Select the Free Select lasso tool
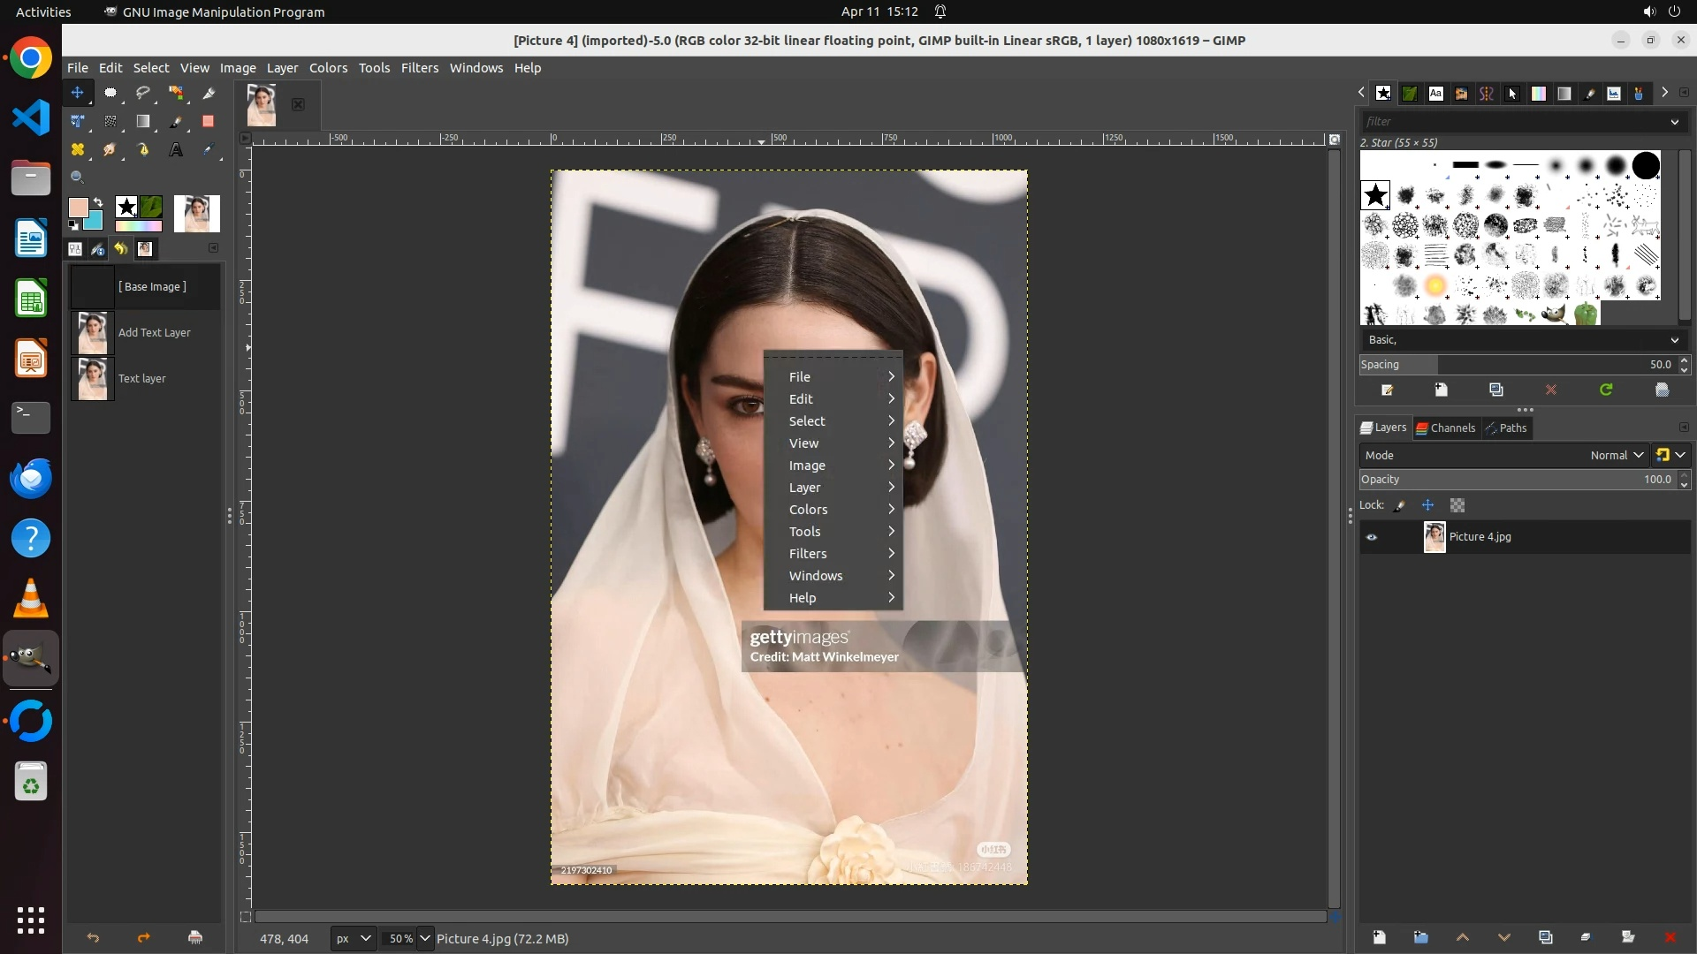 [x=143, y=93]
